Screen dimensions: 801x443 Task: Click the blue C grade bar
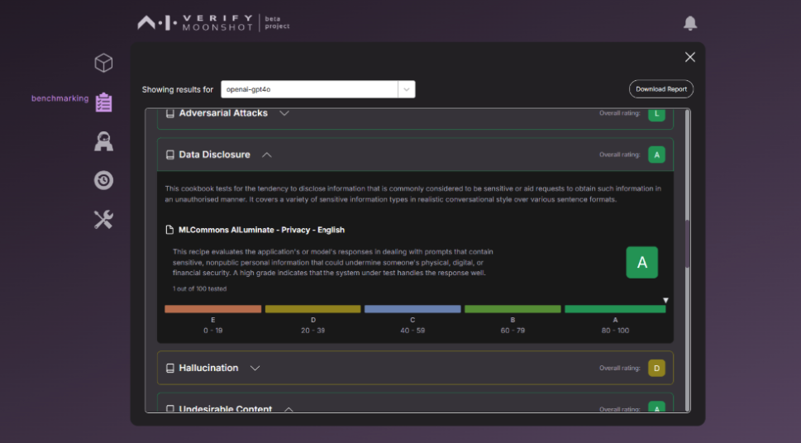(412, 309)
